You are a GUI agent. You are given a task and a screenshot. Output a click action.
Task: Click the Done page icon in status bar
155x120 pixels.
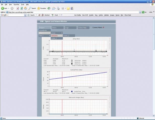[x=1, y=118]
